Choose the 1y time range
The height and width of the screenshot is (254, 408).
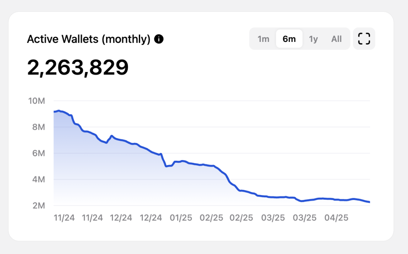tap(313, 39)
